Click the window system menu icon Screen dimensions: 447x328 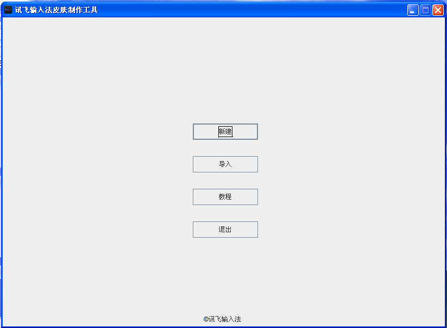click(8, 10)
